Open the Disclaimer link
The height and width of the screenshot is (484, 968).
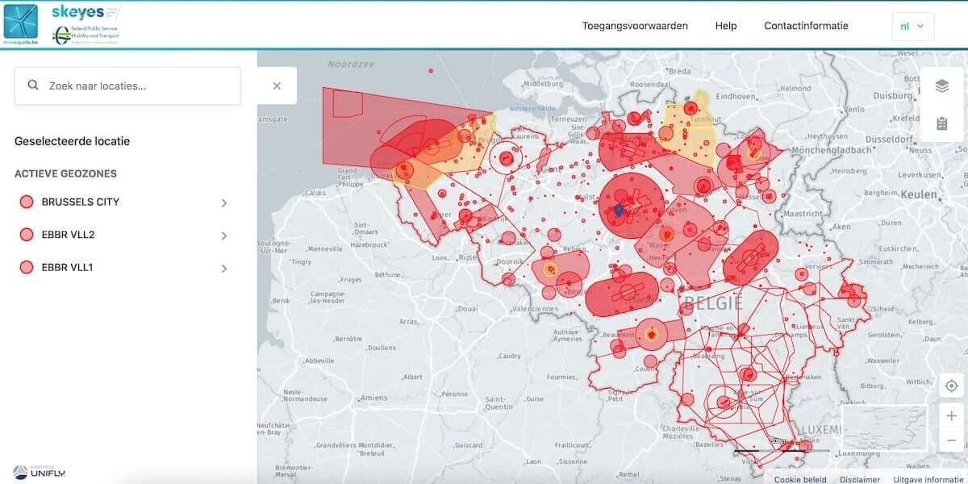(859, 479)
